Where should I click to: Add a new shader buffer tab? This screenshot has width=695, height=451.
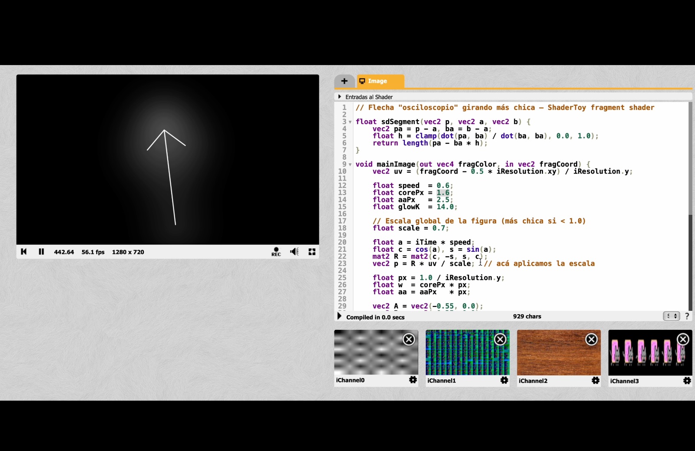344,81
